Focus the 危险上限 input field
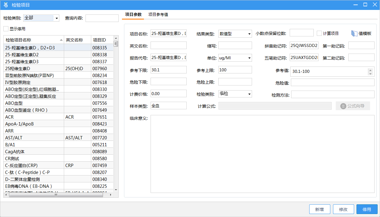This screenshot has height=217, width=380. click(x=235, y=82)
